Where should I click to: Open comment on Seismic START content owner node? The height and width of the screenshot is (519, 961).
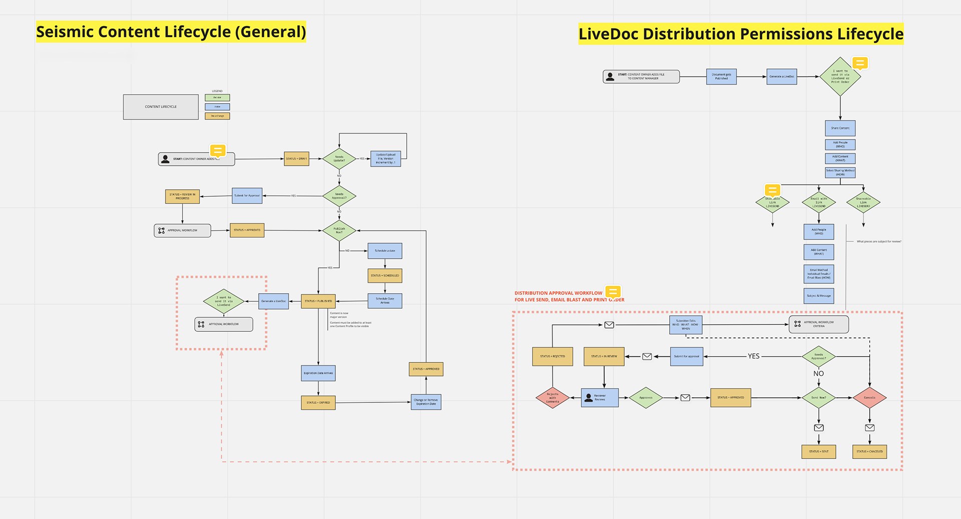pos(218,151)
